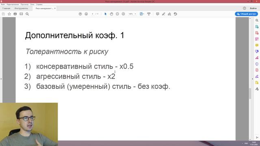This screenshot has width=260, height=146.
Task: Select the Hand pan tool
Action: (111, 14)
